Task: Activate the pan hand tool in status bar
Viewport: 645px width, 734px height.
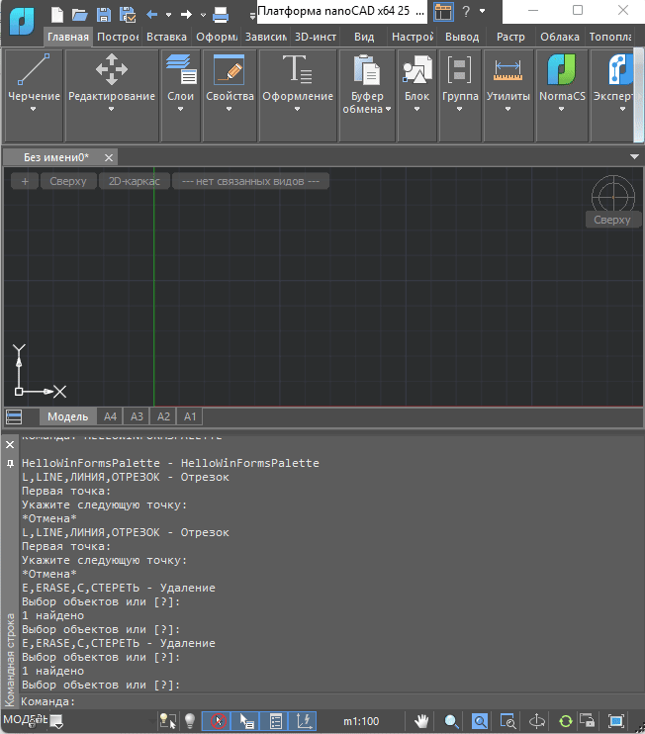Action: pos(421,721)
